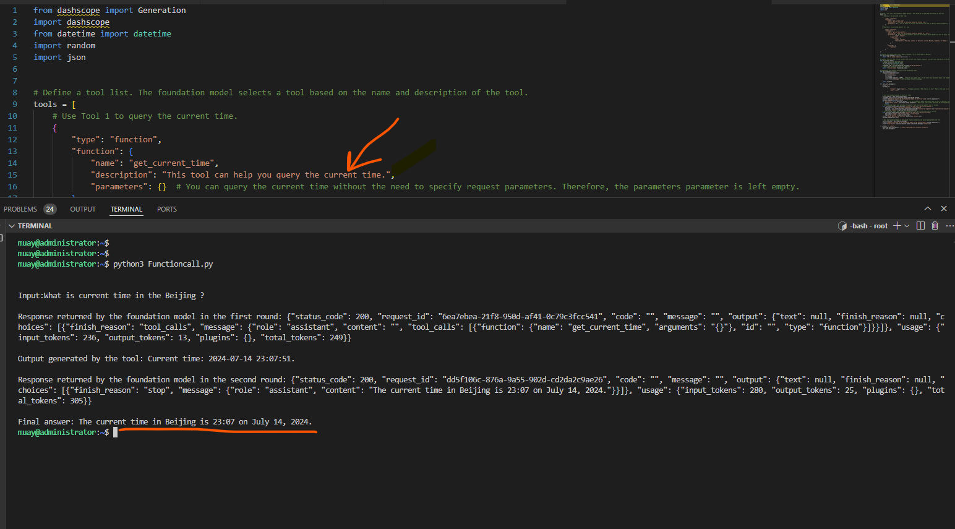Click 'Final answer' line in terminal output
Screen dimensions: 955x529
[x=165, y=422]
